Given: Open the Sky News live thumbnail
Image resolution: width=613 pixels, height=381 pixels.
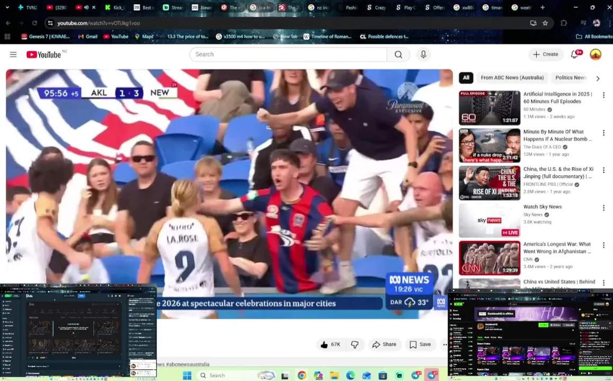Looking at the screenshot, I should pyautogui.click(x=490, y=221).
